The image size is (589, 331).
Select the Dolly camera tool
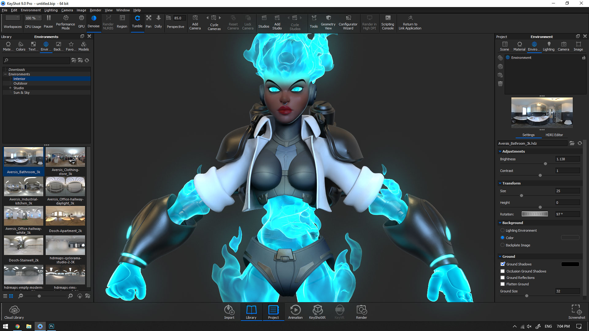[x=158, y=21]
